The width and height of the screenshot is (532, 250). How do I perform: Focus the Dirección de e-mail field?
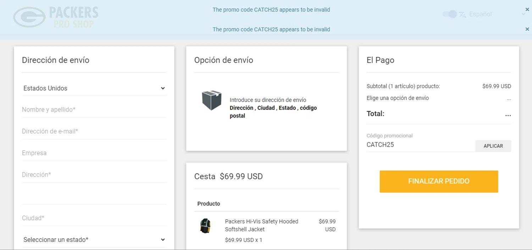(94, 131)
